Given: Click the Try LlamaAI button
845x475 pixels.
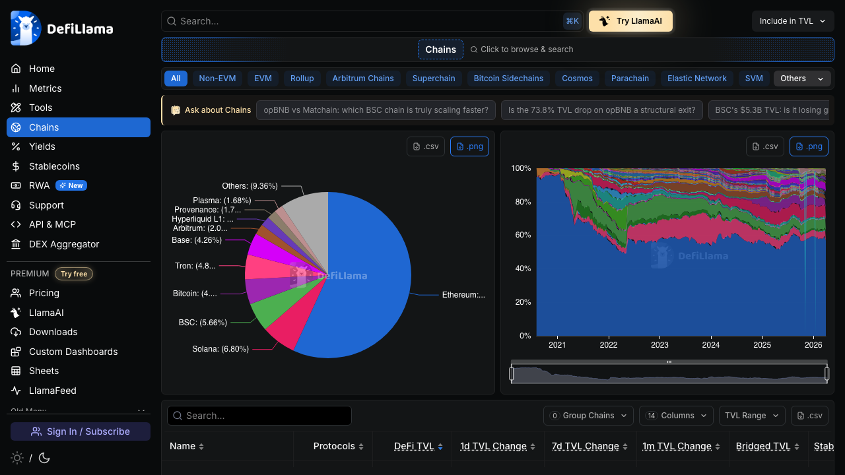Looking at the screenshot, I should coord(630,21).
